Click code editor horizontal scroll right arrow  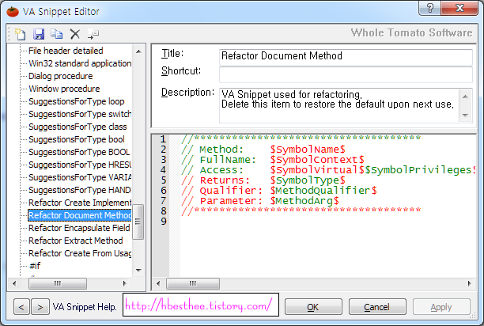pos(469,283)
